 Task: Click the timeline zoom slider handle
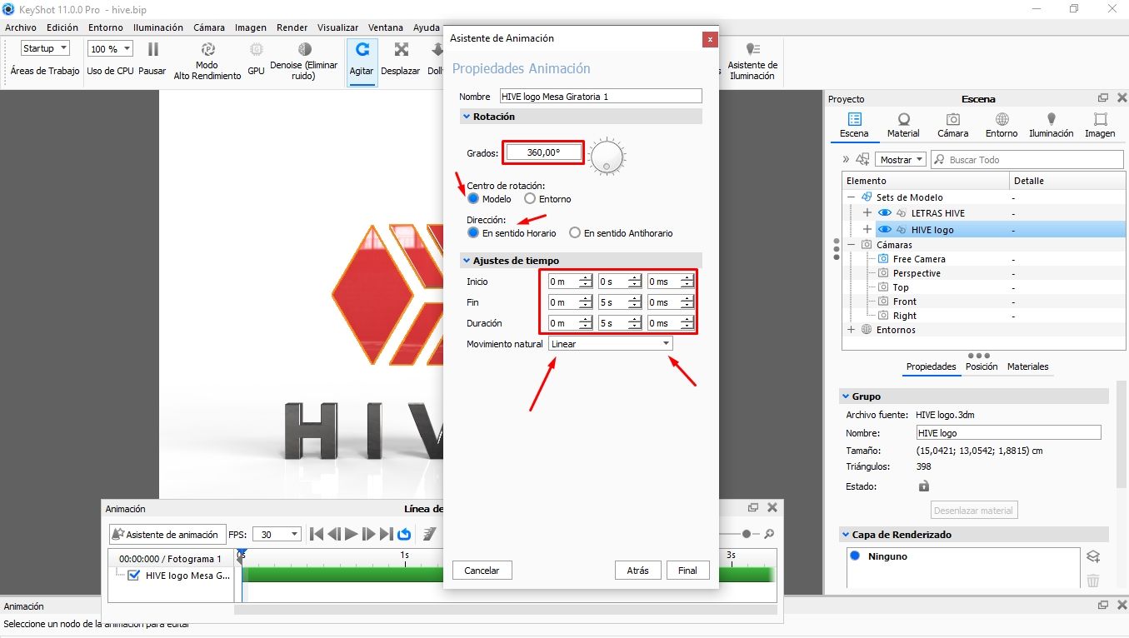pyautogui.click(x=747, y=534)
